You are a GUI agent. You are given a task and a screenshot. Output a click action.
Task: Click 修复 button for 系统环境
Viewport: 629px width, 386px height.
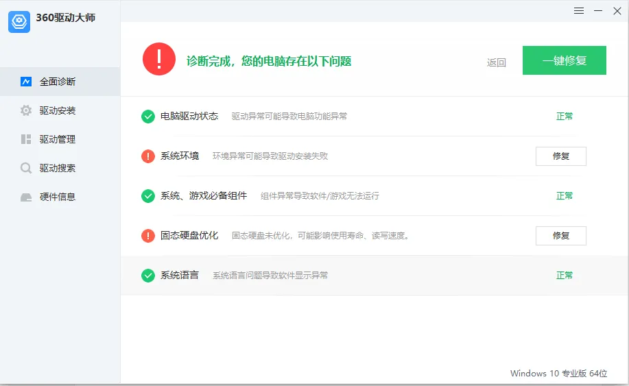pyautogui.click(x=561, y=156)
